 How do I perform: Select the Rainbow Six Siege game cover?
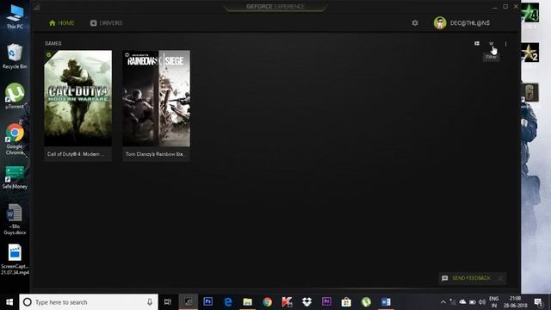[x=157, y=98]
